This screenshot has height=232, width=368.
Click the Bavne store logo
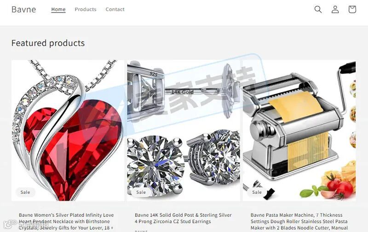click(24, 9)
